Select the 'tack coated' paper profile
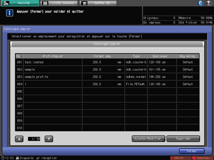Viewport: 214px width, 160px height. click(107, 62)
